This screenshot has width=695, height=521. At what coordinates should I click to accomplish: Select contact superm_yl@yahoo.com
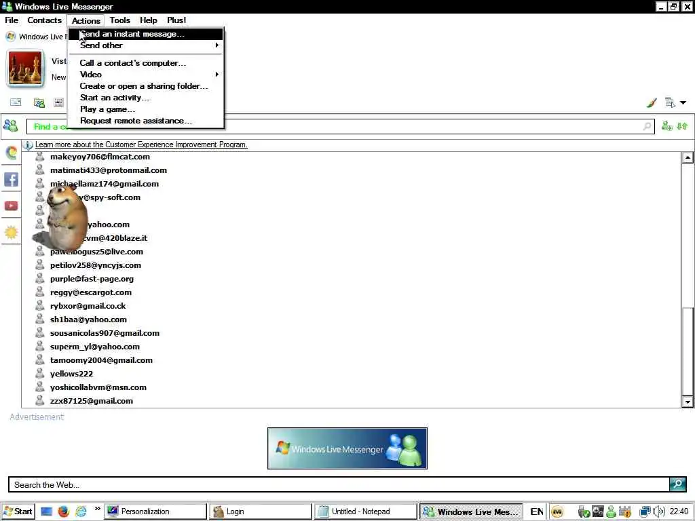(x=95, y=347)
